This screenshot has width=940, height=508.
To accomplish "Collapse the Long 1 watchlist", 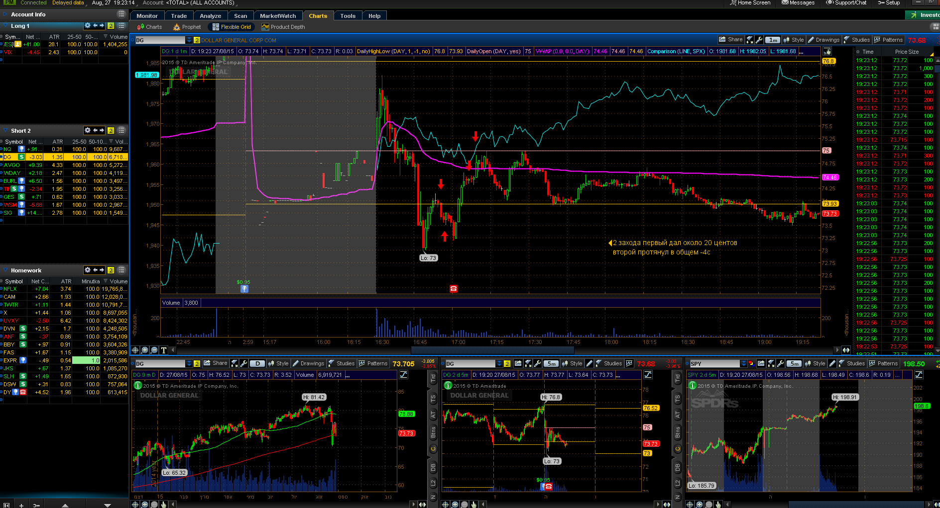I will tap(5, 26).
